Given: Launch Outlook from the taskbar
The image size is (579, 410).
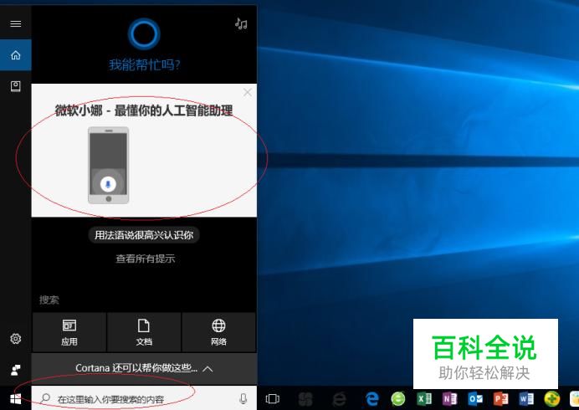Looking at the screenshot, I should tap(475, 399).
